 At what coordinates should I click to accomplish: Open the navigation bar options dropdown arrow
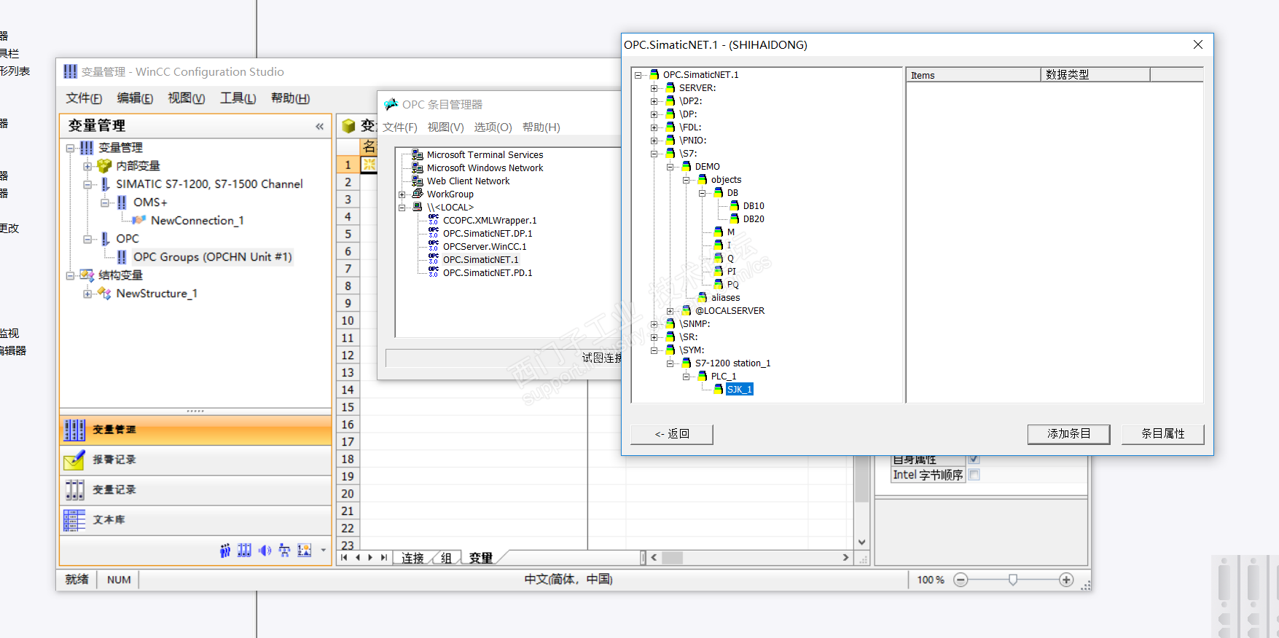(x=324, y=551)
